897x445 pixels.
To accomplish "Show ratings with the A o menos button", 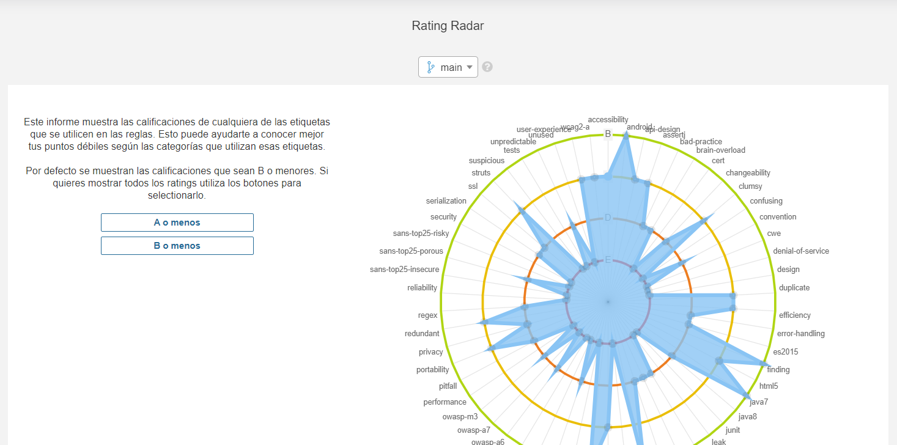I will point(177,223).
